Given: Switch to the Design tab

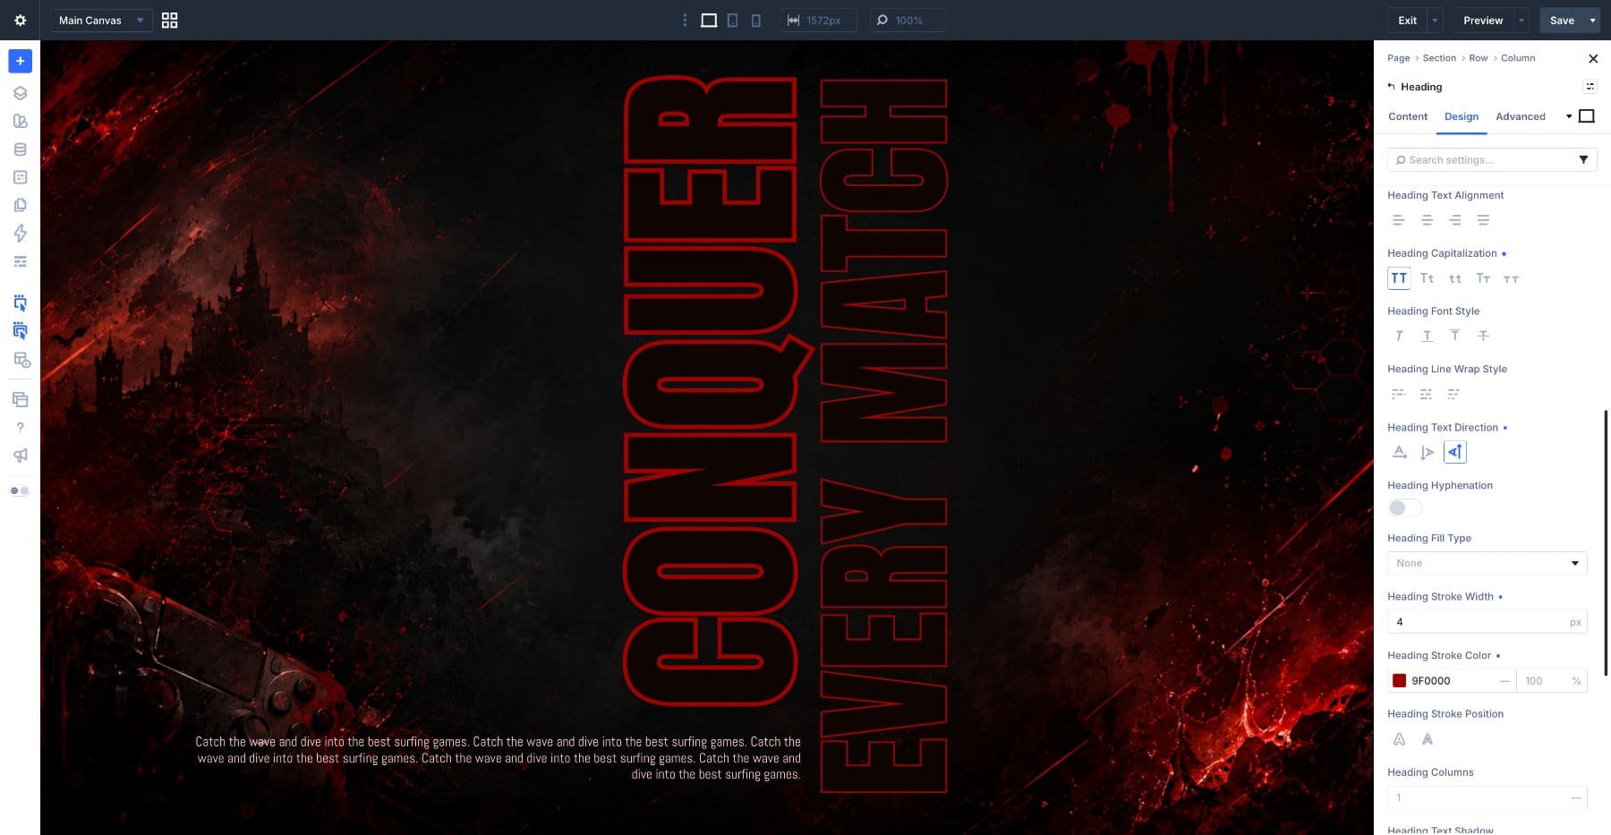Looking at the screenshot, I should coord(1462,116).
